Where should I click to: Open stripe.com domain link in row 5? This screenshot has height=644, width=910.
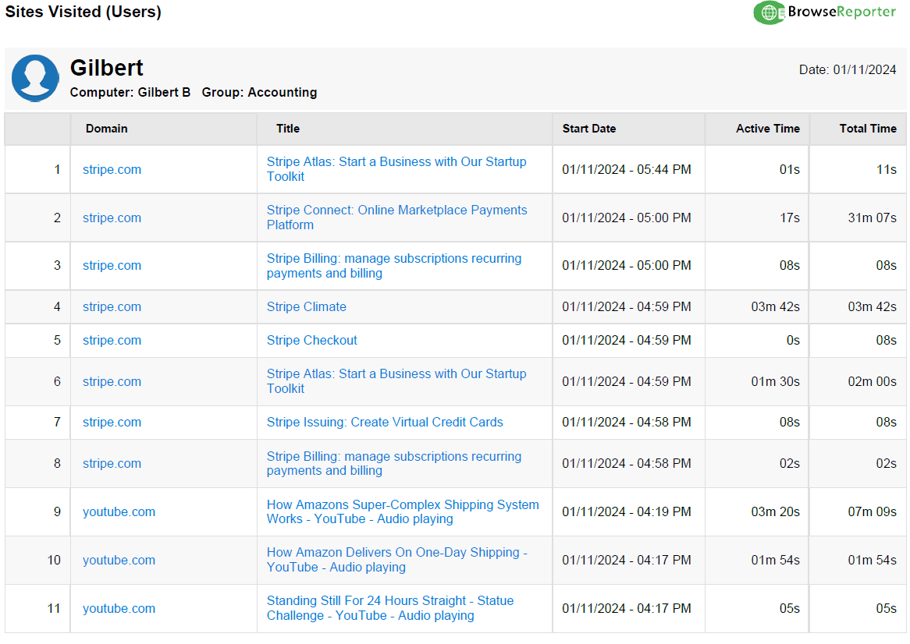point(112,340)
